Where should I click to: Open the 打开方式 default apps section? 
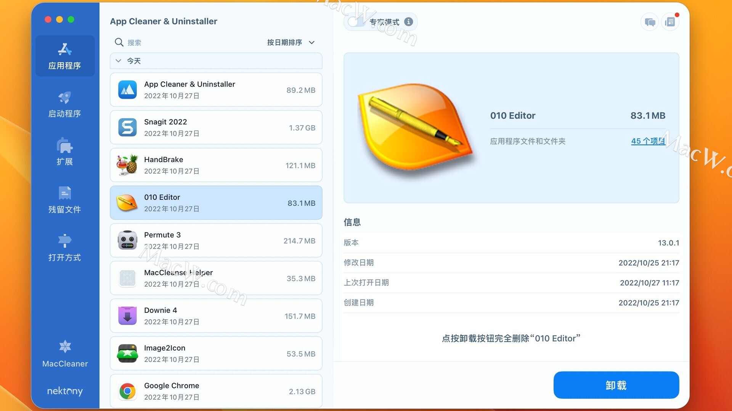coord(65,247)
